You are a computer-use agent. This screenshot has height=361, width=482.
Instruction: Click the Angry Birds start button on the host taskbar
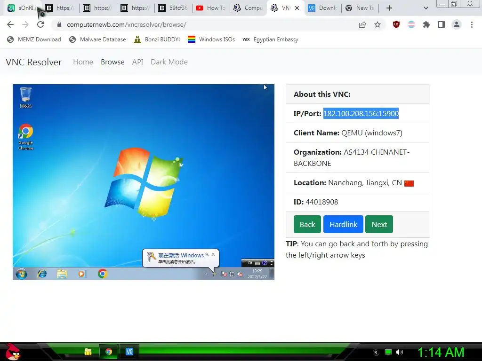[x=13, y=352]
